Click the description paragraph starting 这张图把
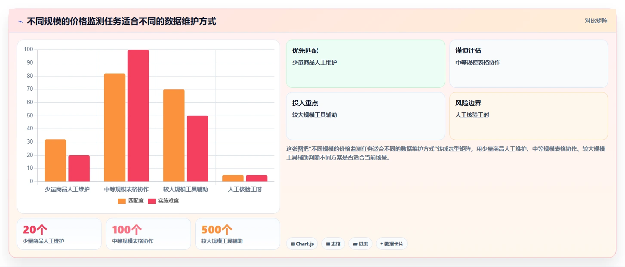Viewport: 625px width, 267px height. tap(446, 153)
